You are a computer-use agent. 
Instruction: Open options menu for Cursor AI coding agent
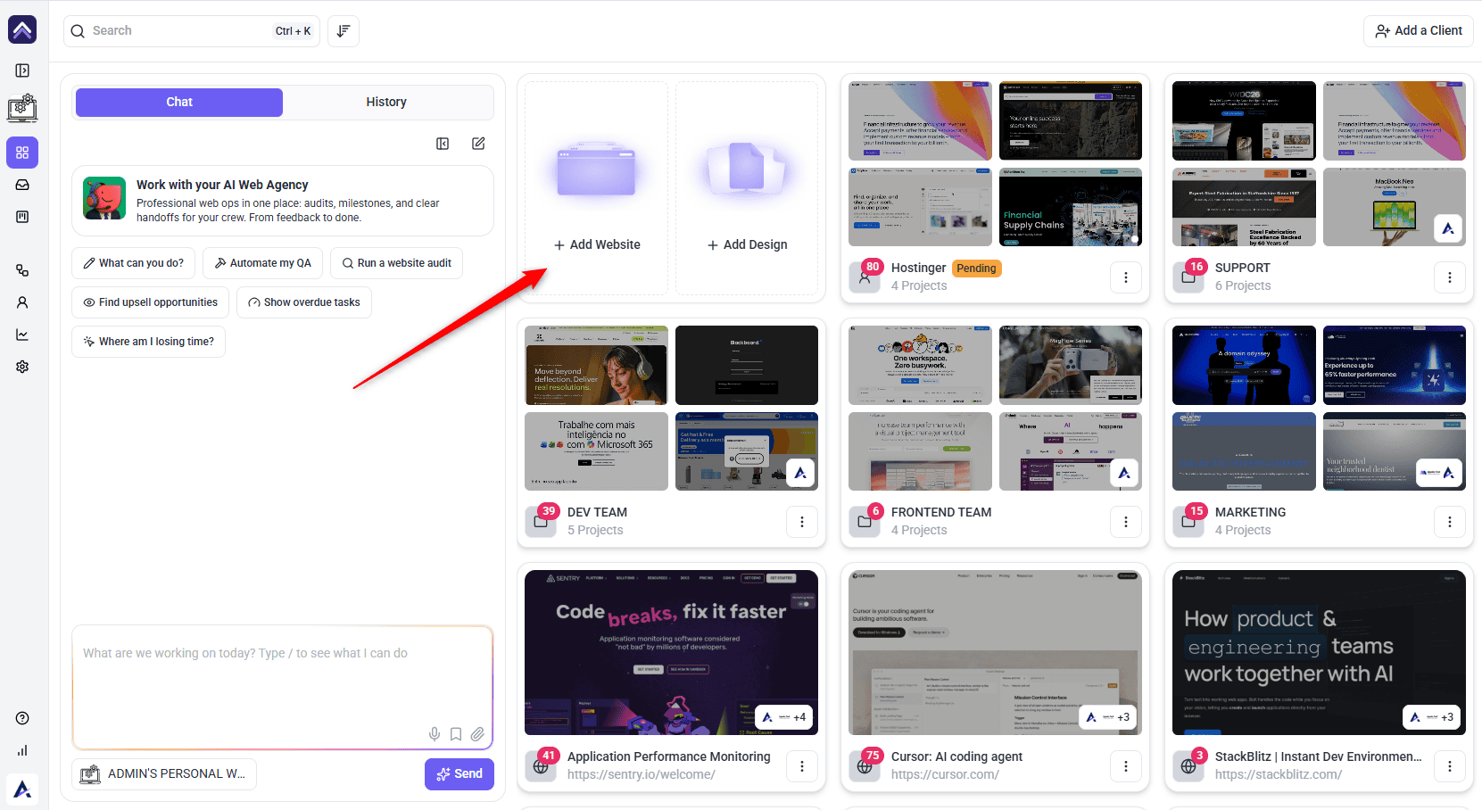pyautogui.click(x=1126, y=766)
